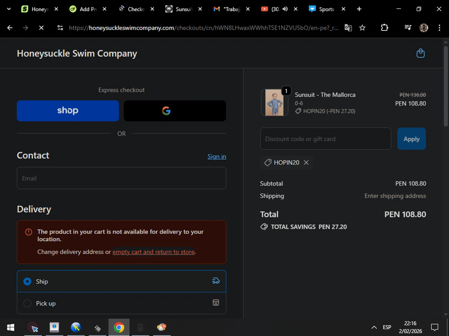Viewport: 449px width, 336px height.
Task: Click the Sign in link
Action: 217,157
